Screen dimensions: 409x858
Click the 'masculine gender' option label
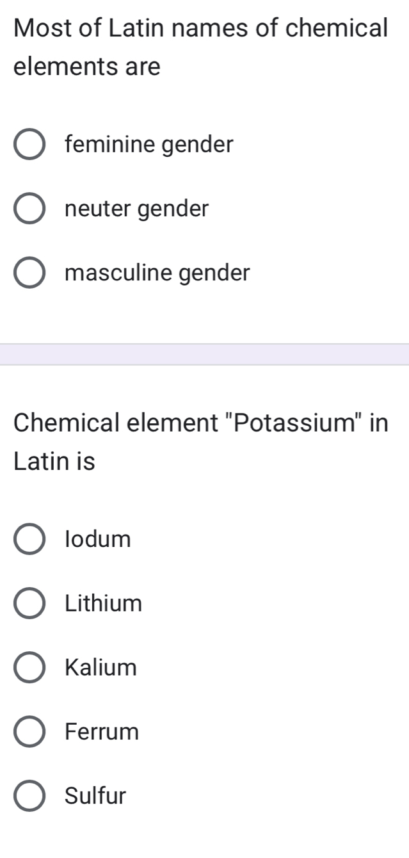[x=157, y=272]
